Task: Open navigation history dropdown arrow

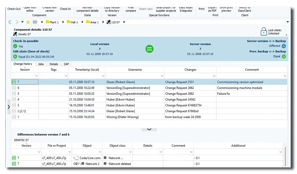Action: [22, 22]
